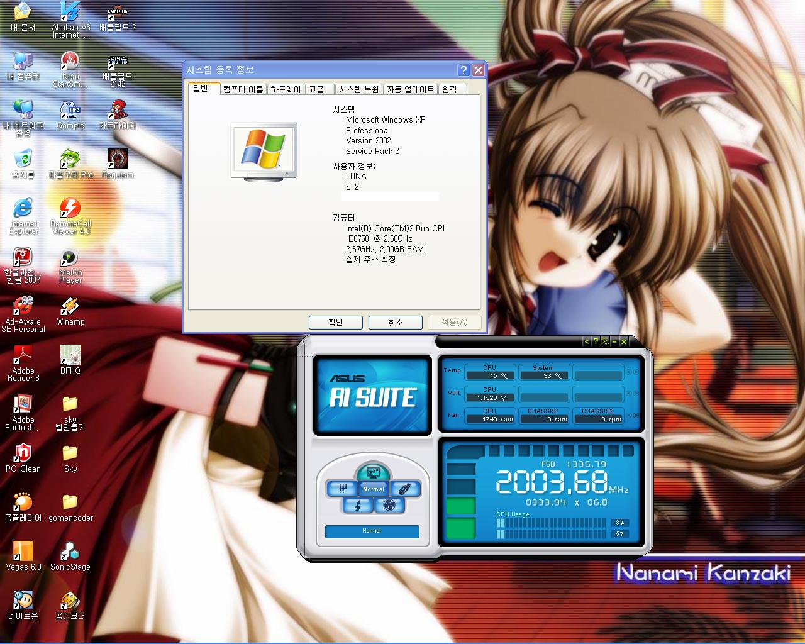Select the Vegas 6.0 desktop icon
The image size is (805, 644).
[x=23, y=557]
